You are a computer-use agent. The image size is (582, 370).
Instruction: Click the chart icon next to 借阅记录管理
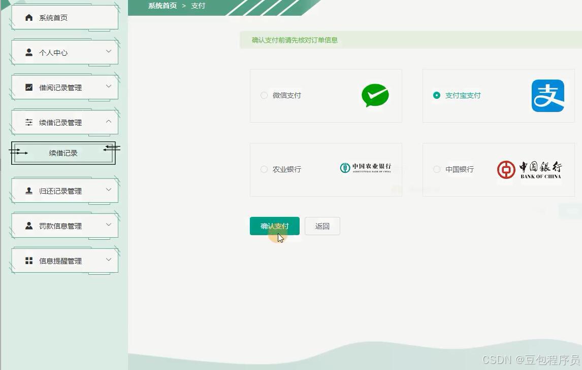(x=29, y=87)
